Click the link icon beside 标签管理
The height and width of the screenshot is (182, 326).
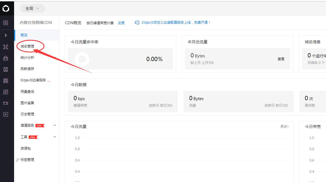point(17,160)
